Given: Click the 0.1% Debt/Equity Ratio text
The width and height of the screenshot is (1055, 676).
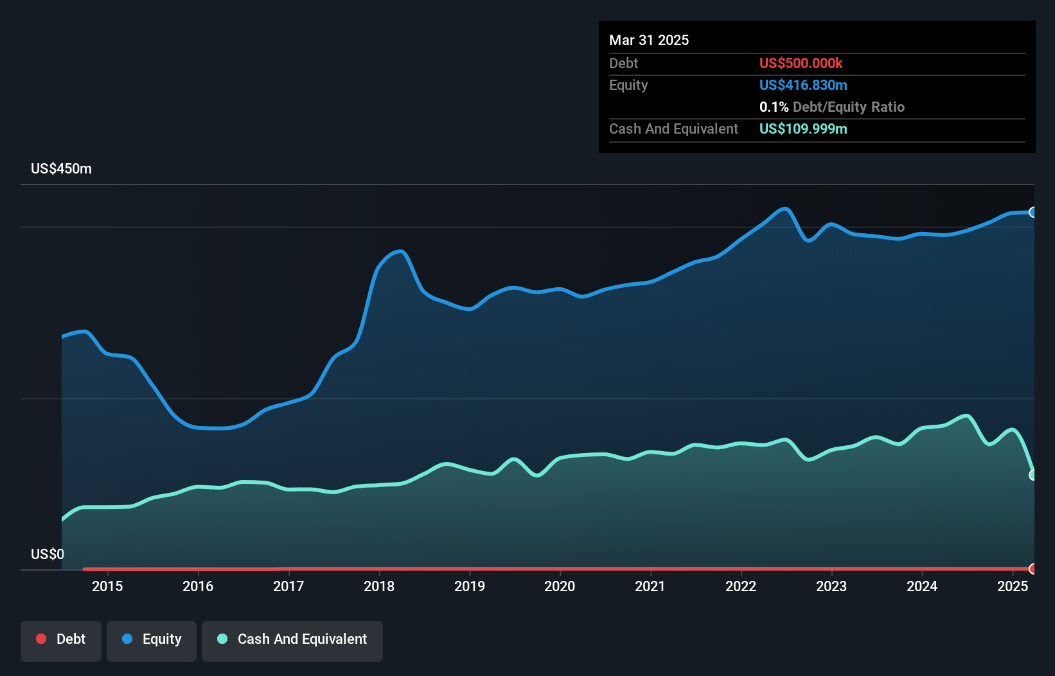Looking at the screenshot, I should (832, 107).
